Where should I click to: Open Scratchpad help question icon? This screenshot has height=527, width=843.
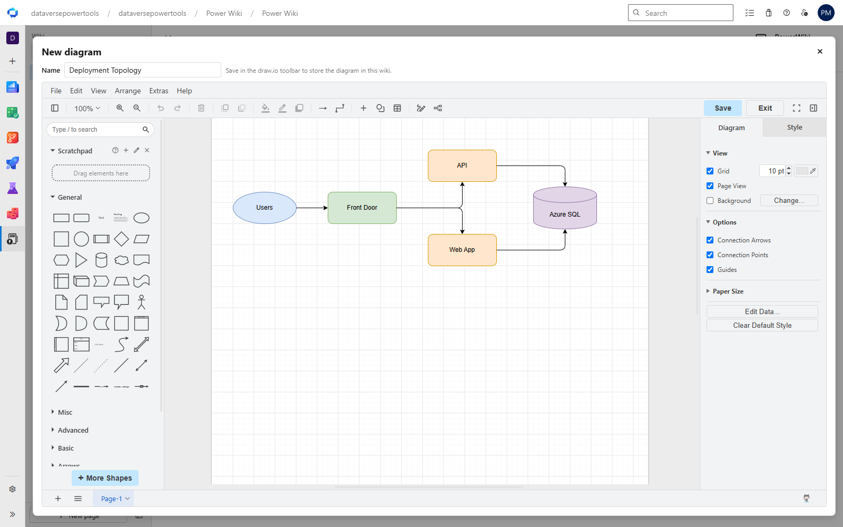(115, 150)
